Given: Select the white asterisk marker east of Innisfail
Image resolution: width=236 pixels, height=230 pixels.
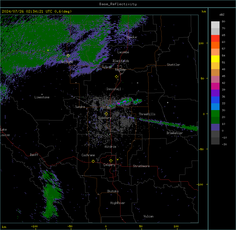Looking at the screenshot, I should point(137,83).
